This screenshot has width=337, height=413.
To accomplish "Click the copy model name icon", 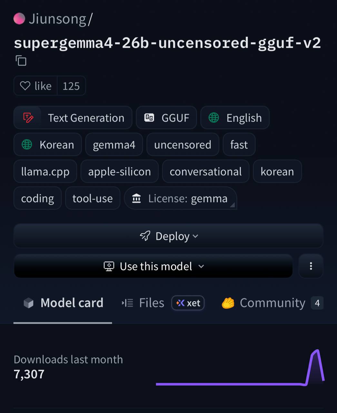I will tap(21, 61).
